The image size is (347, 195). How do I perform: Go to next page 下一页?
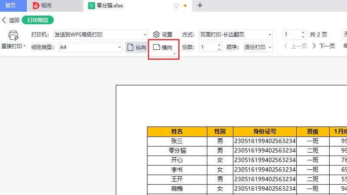[323, 46]
